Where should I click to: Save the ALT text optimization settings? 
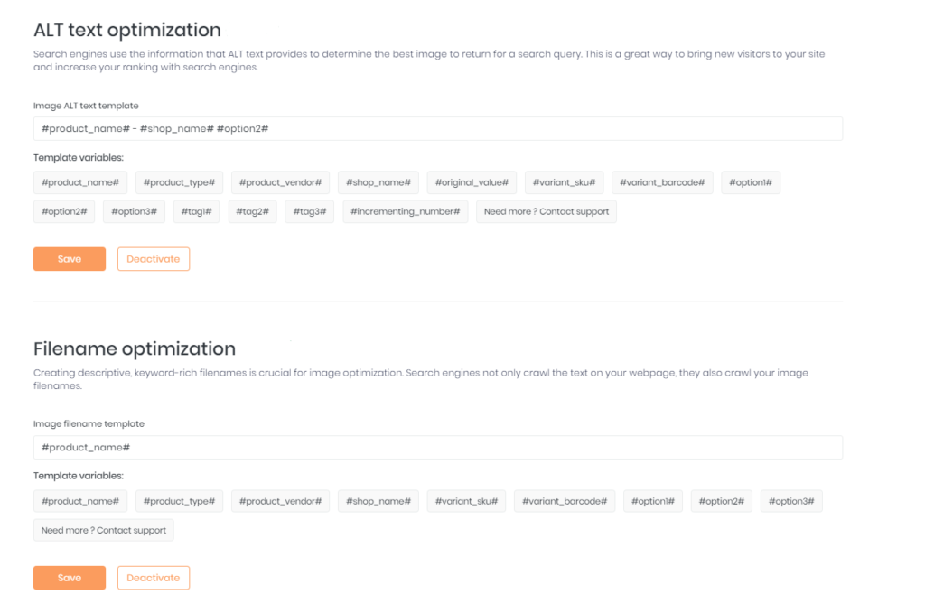click(x=70, y=259)
